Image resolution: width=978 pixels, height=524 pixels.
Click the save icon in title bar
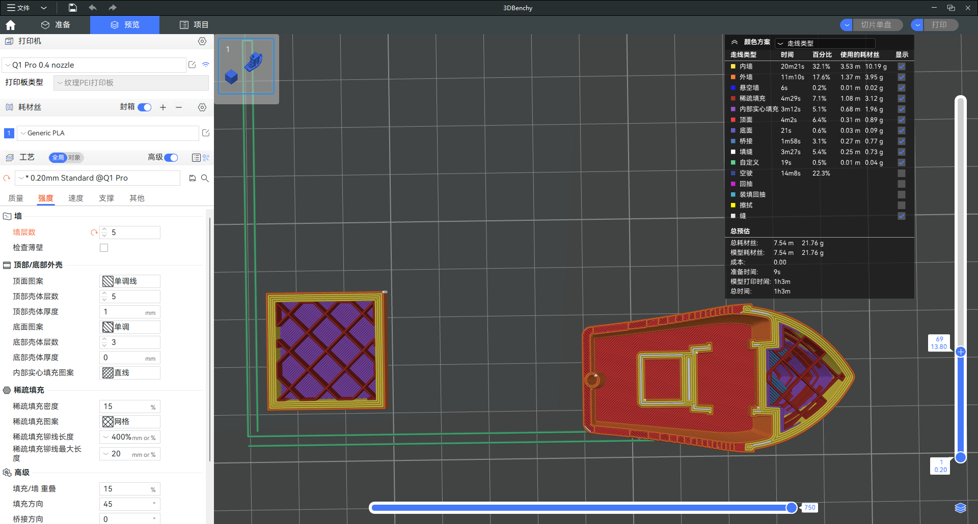coord(73,8)
